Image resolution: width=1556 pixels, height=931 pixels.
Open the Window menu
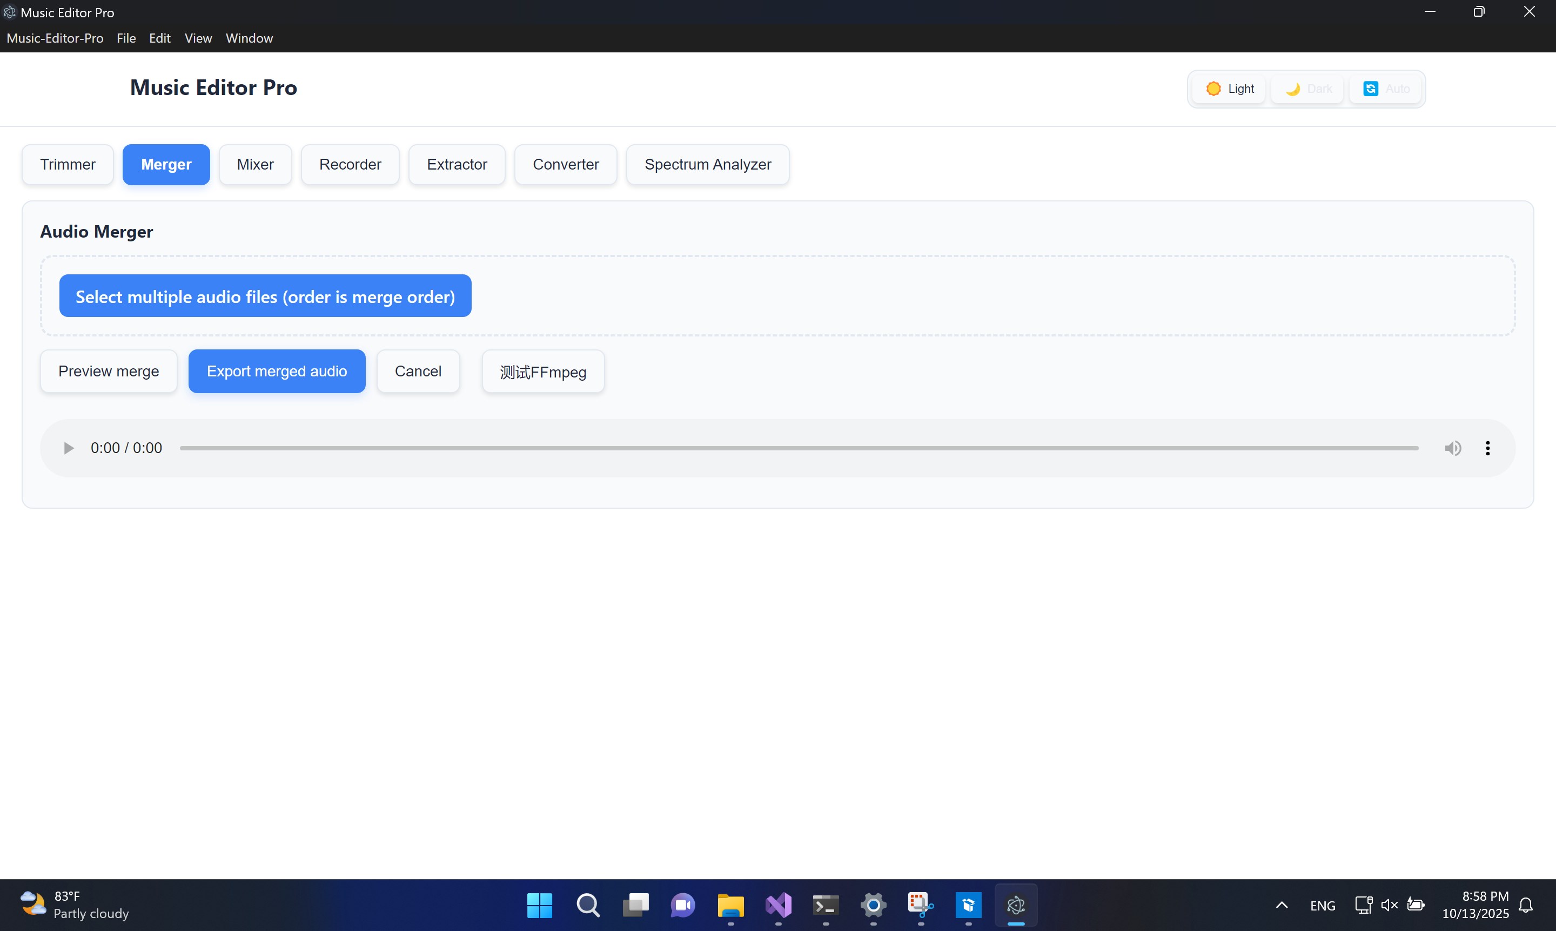249,38
